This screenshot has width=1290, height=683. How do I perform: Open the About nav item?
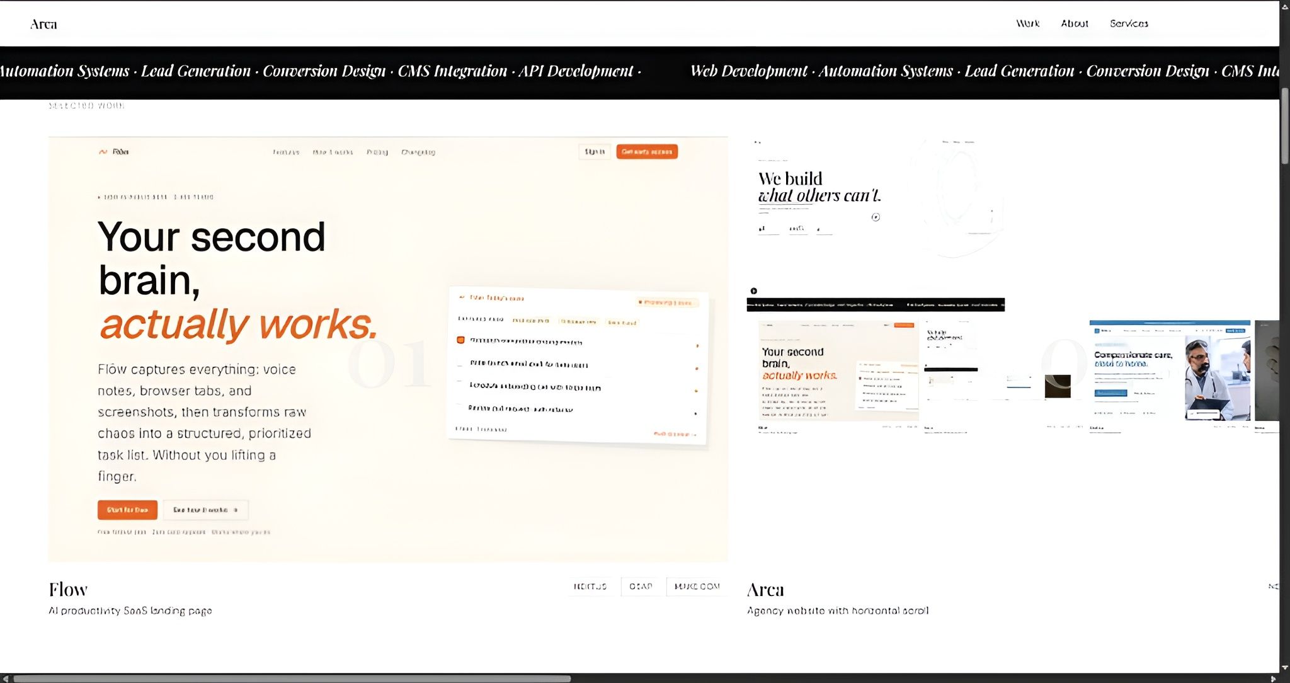pyautogui.click(x=1074, y=23)
